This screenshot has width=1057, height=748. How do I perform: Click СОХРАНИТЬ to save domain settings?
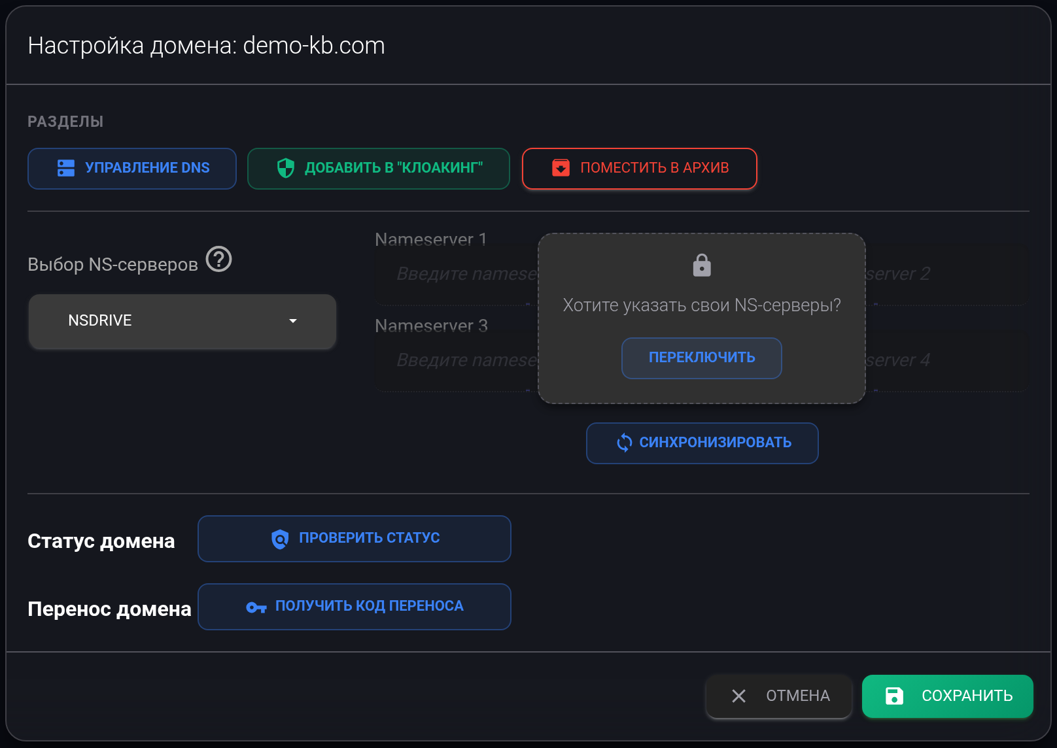point(948,696)
